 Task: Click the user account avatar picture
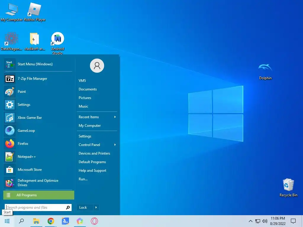pos(97,66)
